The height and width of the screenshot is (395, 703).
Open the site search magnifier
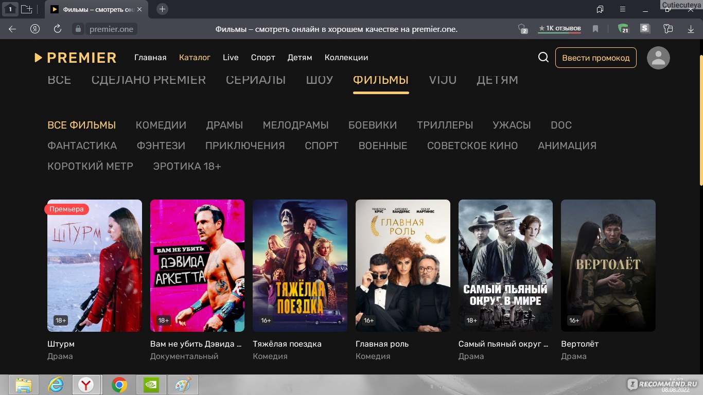(x=543, y=58)
